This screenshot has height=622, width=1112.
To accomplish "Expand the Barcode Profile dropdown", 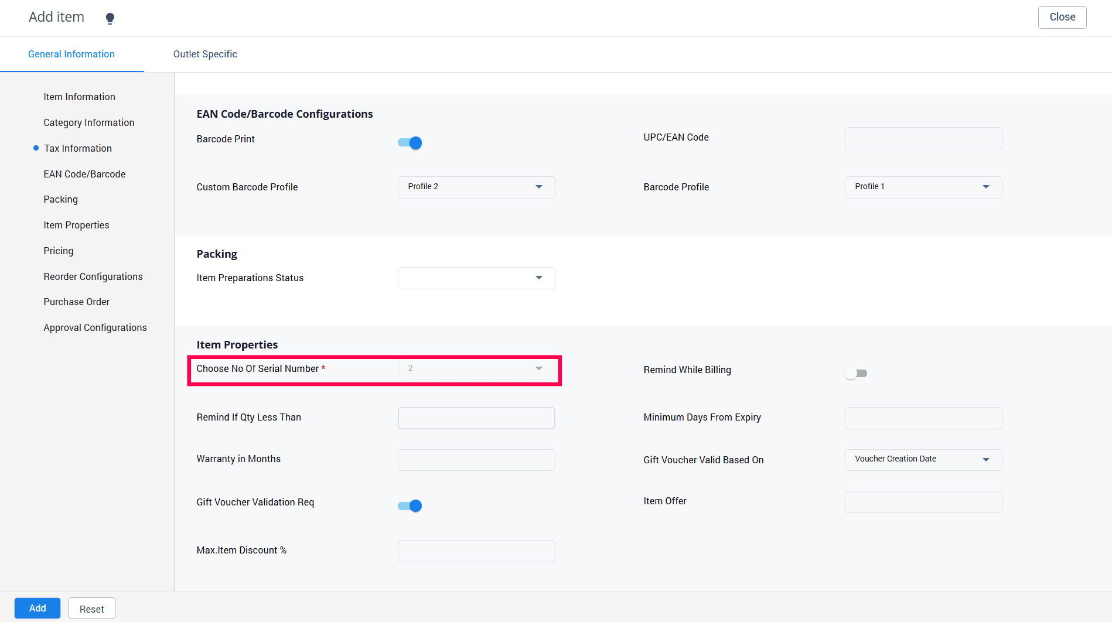I will pyautogui.click(x=923, y=187).
